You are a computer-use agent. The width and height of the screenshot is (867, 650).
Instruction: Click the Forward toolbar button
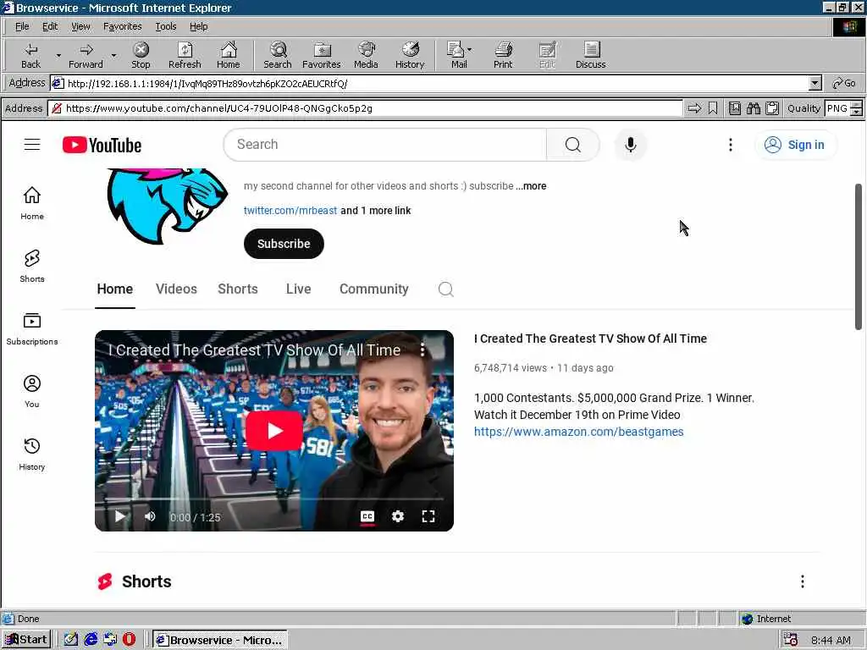(x=86, y=55)
